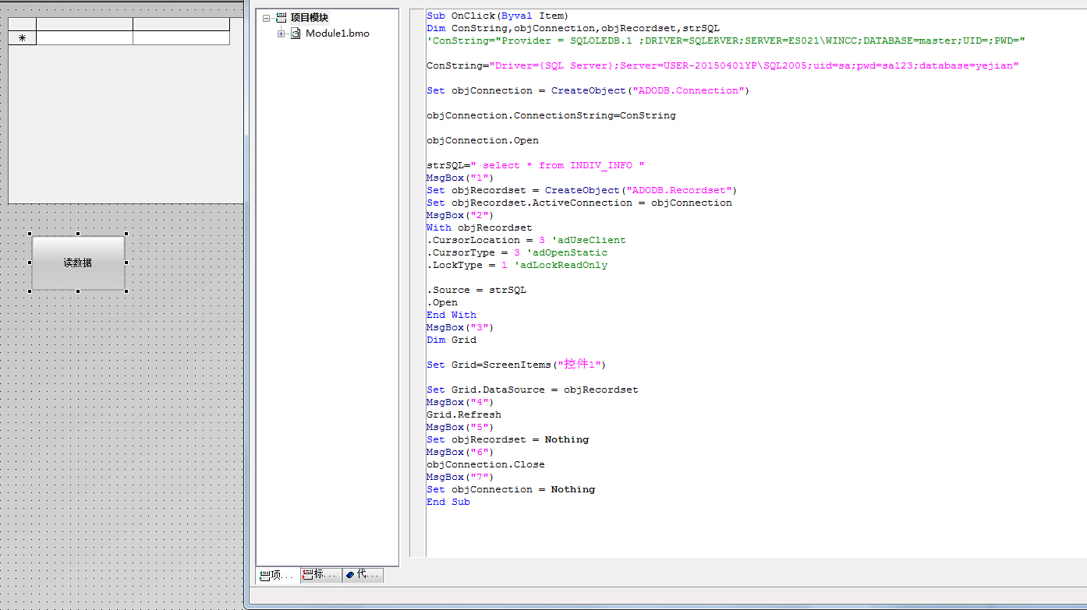The height and width of the screenshot is (610, 1087).
Task: Select the asterisk row header in the grid control
Action: pyautogui.click(x=22, y=37)
